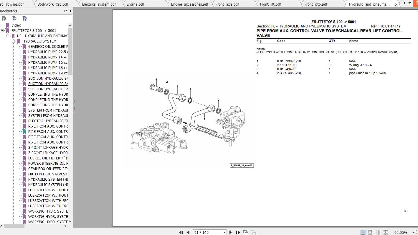The image size is (418, 235).
Task: Collapse the Bookmarks panel with the arrow
Action: [x=70, y=11]
